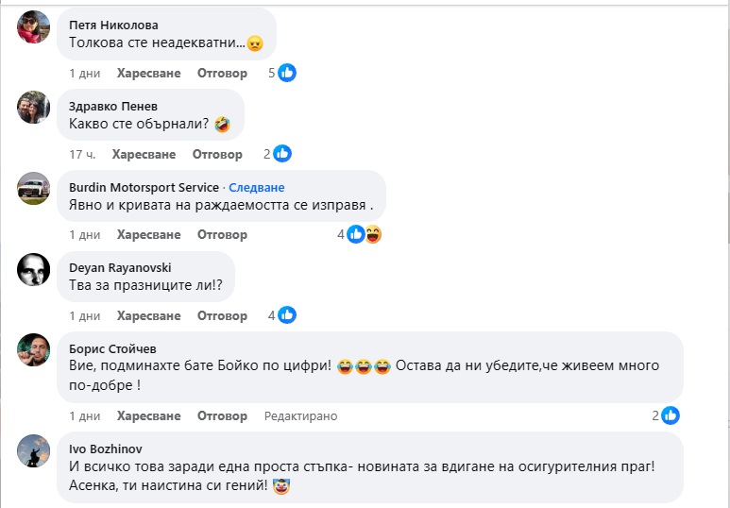Click Deyan Rayanovski's profile avatar
Image resolution: width=730 pixels, height=508 pixels.
click(34, 270)
